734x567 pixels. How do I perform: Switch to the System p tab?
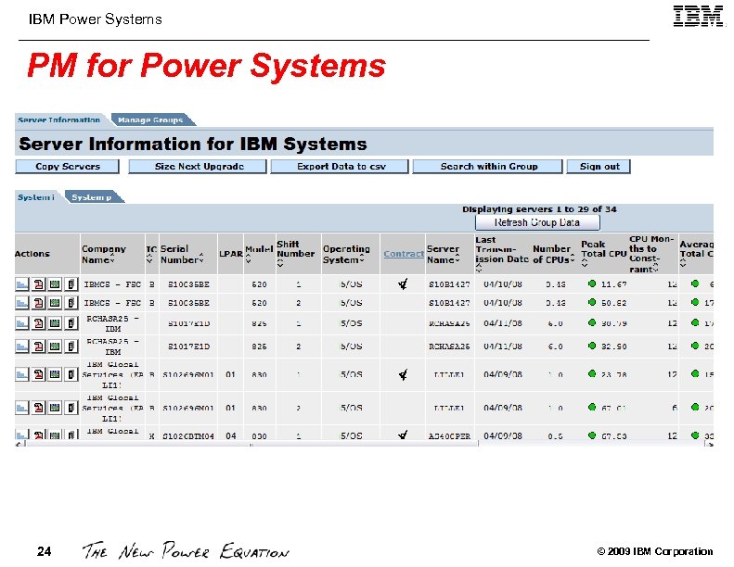click(92, 197)
